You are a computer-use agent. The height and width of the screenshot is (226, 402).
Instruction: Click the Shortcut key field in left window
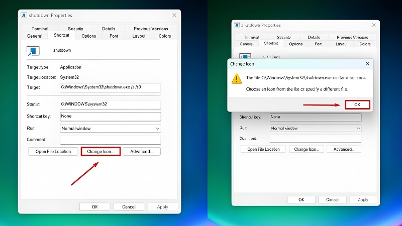click(111, 117)
